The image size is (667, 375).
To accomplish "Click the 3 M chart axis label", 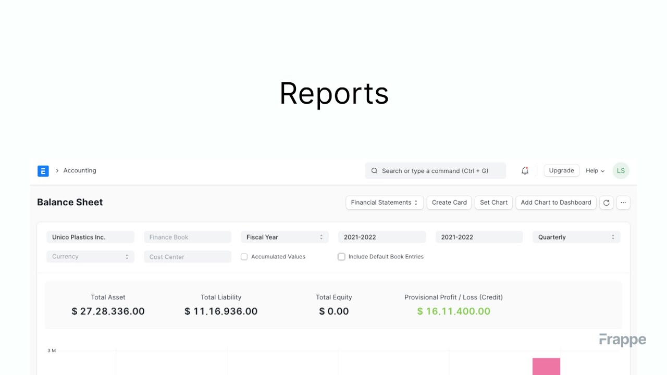I will (x=52, y=351).
